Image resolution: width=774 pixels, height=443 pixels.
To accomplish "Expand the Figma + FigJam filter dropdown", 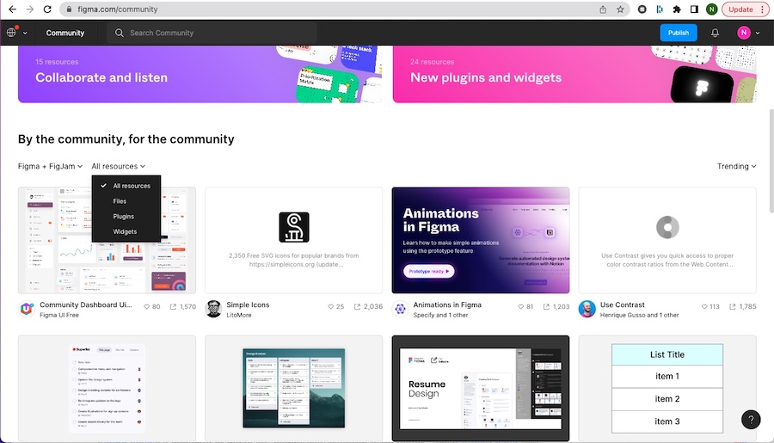I will [x=50, y=166].
